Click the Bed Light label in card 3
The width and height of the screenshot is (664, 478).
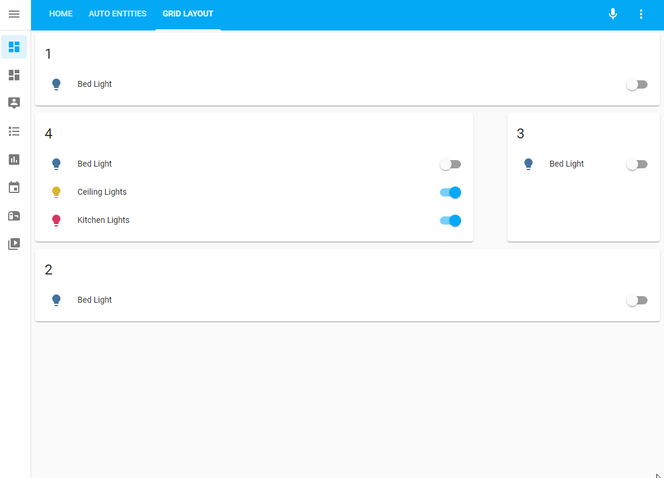[567, 164]
